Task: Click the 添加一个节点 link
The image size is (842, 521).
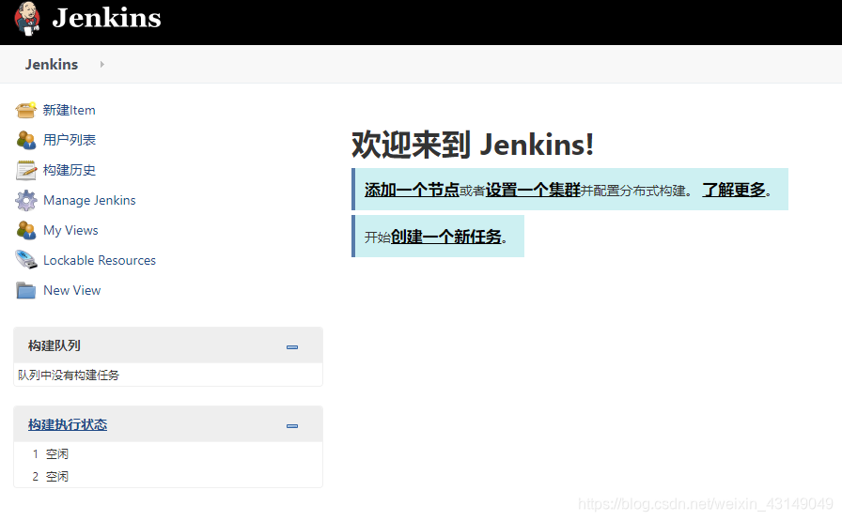Action: point(412,190)
